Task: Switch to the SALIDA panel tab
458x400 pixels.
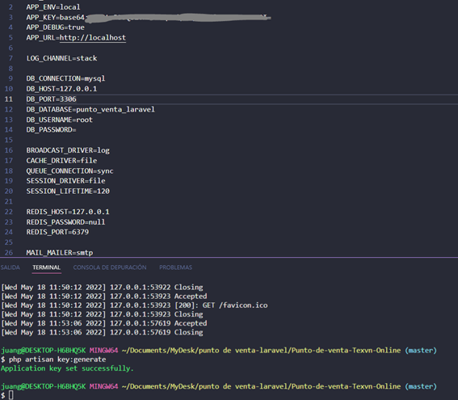Action: [x=10, y=267]
